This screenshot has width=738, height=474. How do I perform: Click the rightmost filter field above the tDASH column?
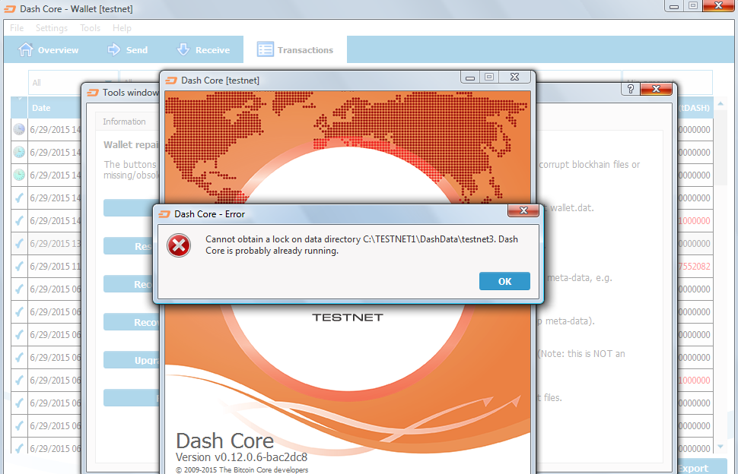click(667, 83)
